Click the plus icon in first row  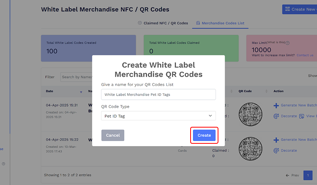[x=276, y=105]
